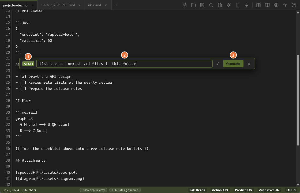Click the Weekly review suggestion chip
This screenshot has width=300, height=193.
click(93, 190)
